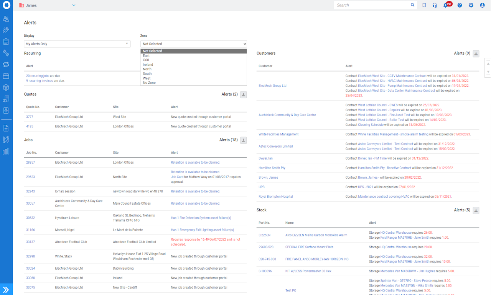The width and height of the screenshot is (491, 306).
Task: Open the invoice with coins icon in sidebar
Action: 6,99
